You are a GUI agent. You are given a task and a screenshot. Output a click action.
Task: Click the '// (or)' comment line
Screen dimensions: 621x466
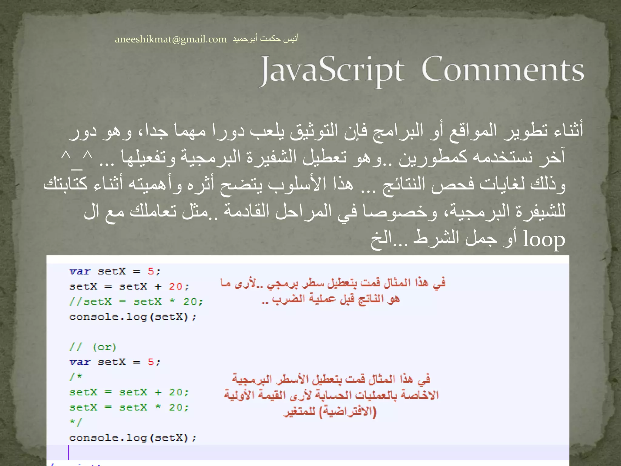tap(93, 347)
